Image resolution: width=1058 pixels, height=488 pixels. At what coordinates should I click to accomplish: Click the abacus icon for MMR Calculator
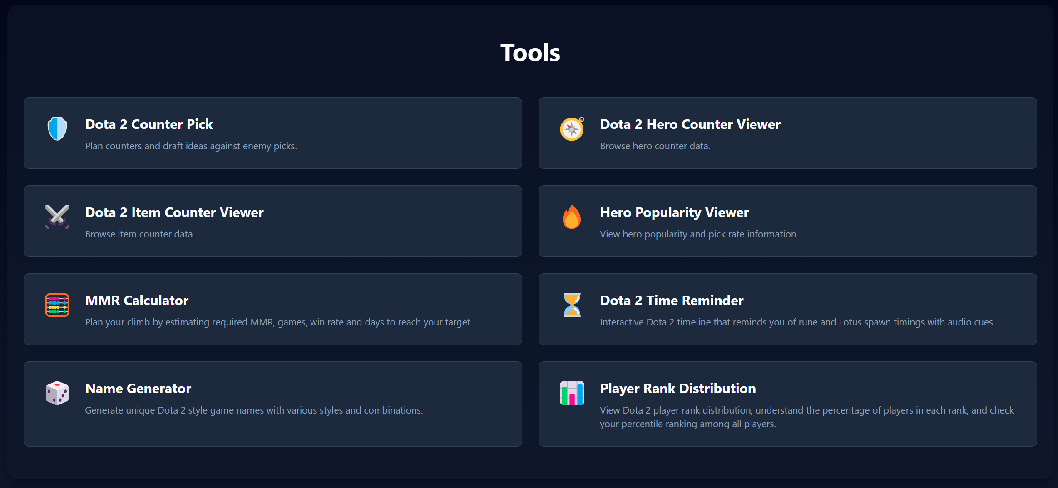pos(58,305)
